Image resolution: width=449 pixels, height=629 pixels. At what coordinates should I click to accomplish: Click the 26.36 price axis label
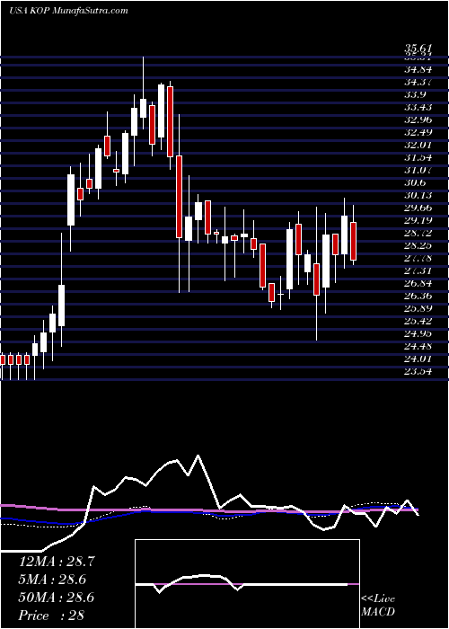(419, 296)
